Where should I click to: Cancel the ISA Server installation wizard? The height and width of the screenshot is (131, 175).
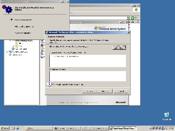121,91
